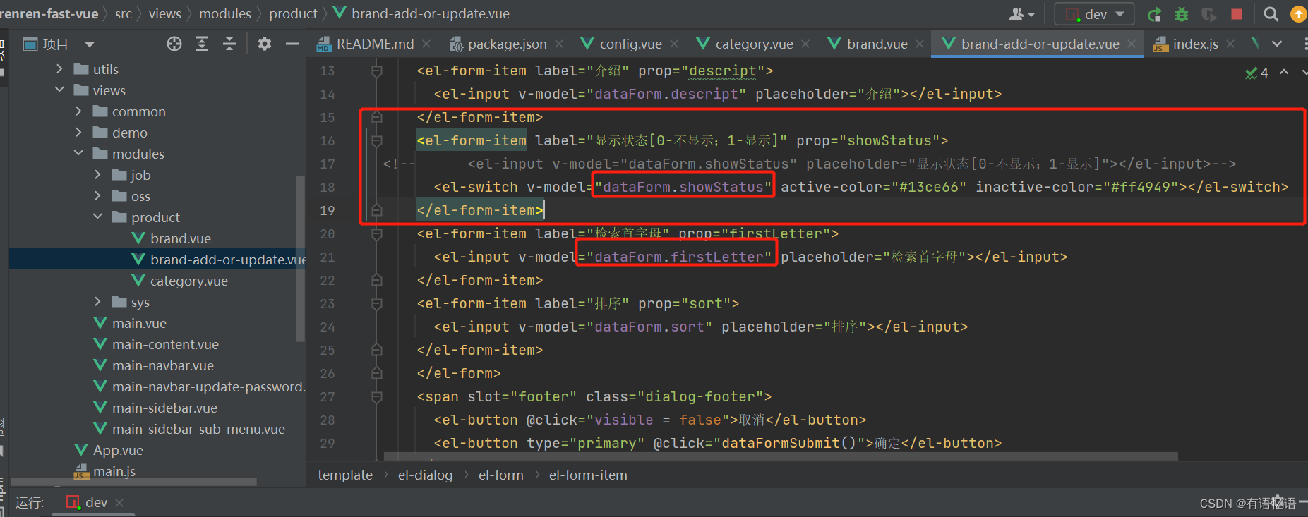Open category.vue in the project tree
The image size is (1308, 517).
point(180,281)
